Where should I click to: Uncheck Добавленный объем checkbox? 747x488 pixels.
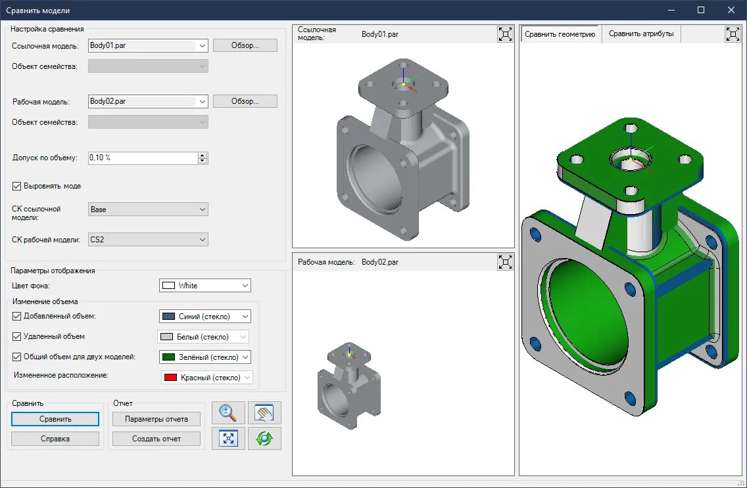click(x=16, y=316)
